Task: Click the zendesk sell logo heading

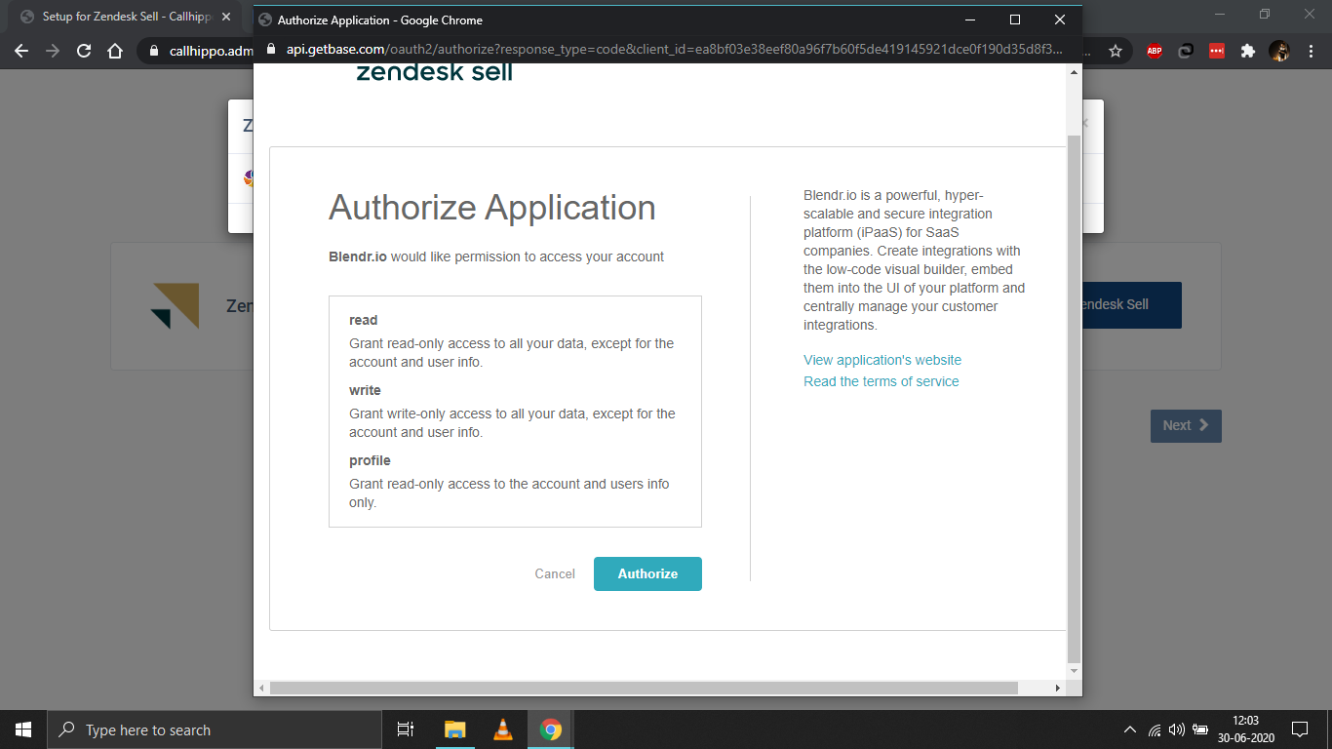Action: tap(434, 72)
